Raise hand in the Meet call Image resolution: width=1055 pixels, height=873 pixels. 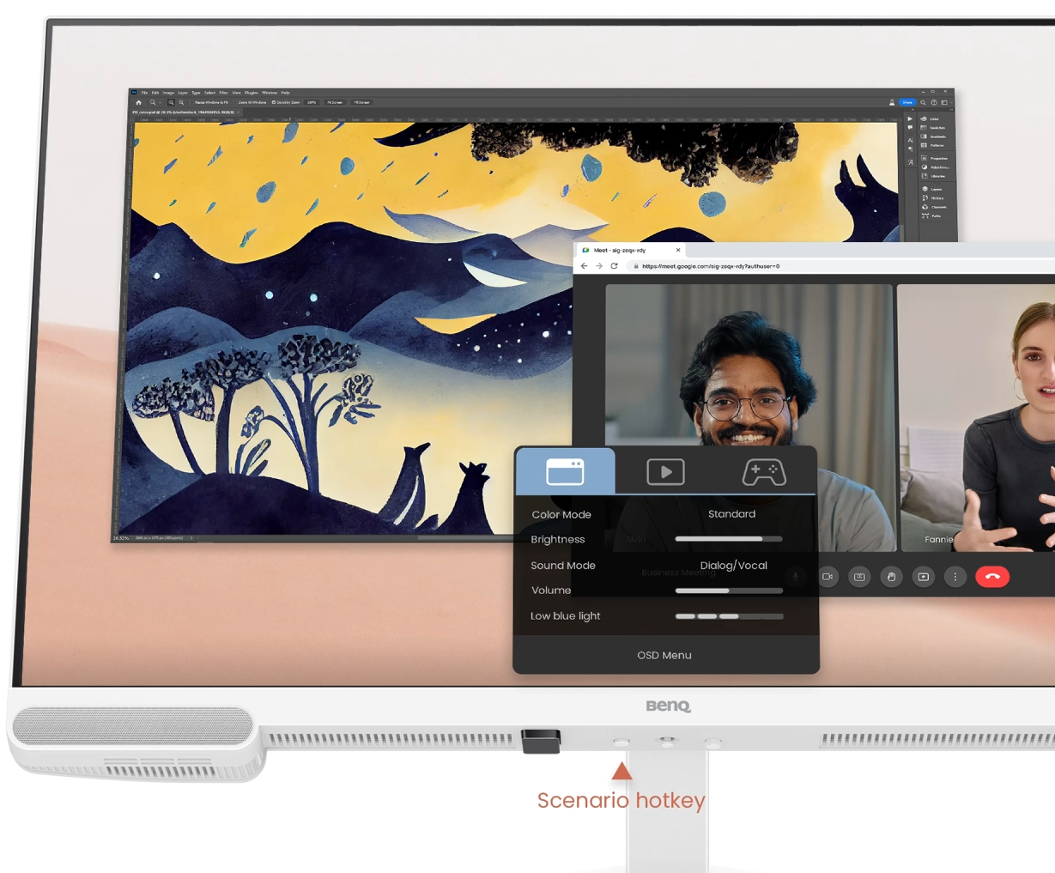(891, 577)
